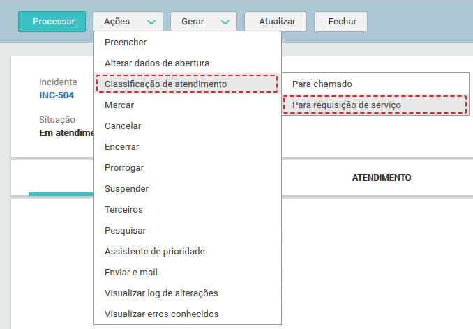
Task: Choose Cancelar in the actions menu
Action: coord(188,125)
